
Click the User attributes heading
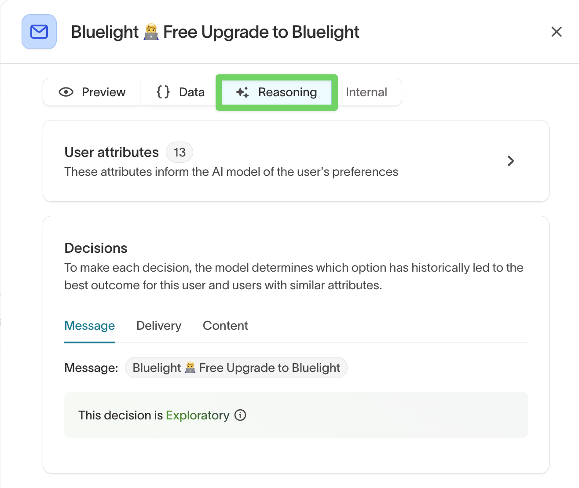[x=111, y=152]
